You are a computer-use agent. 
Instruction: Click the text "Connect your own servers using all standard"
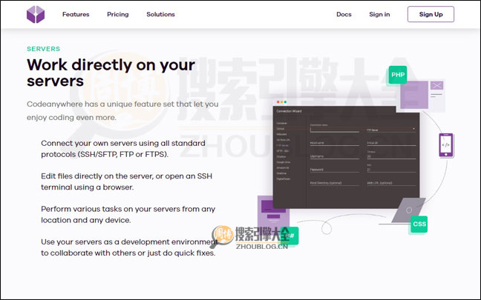coord(123,143)
